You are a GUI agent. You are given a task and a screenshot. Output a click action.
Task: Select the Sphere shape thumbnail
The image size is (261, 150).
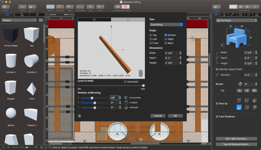tap(11, 113)
